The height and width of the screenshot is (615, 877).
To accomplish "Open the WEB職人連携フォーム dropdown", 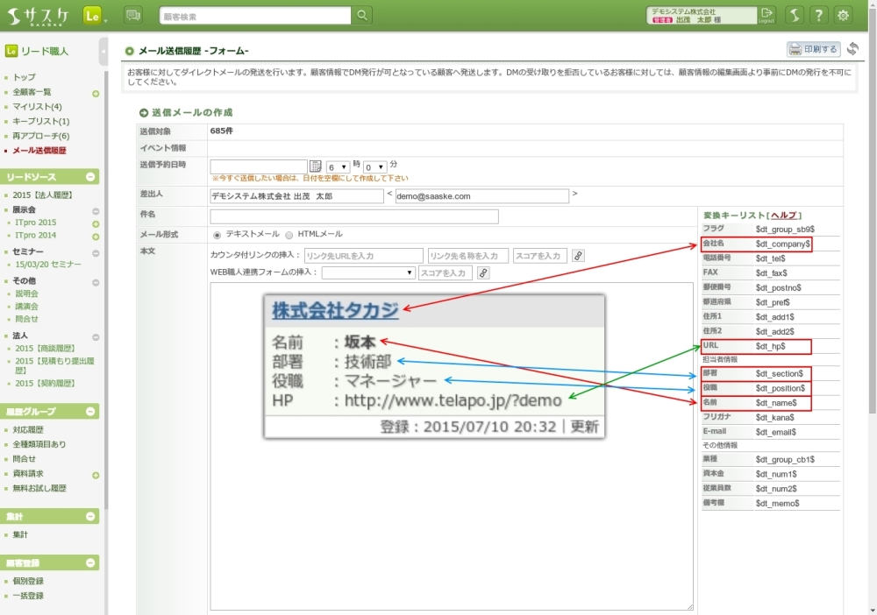I will point(368,272).
